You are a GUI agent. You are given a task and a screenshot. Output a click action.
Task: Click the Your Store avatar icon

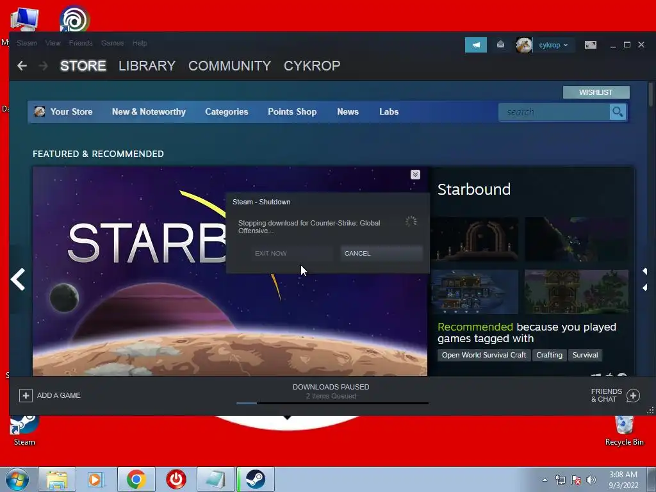click(40, 111)
